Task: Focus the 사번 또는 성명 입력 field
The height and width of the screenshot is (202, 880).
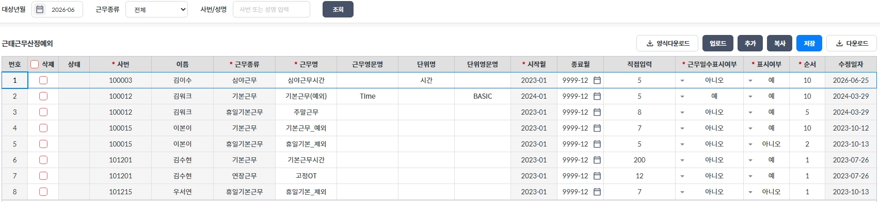Action: click(x=271, y=9)
